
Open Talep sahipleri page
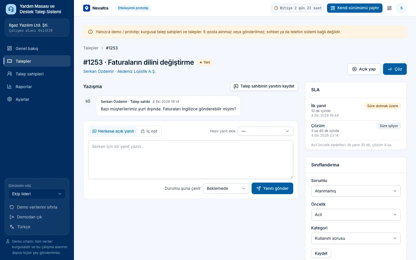[37, 74]
